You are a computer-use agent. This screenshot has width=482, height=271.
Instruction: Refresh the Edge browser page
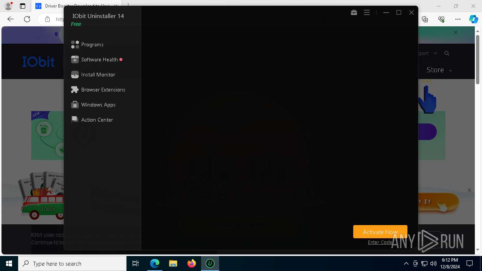coord(27,19)
